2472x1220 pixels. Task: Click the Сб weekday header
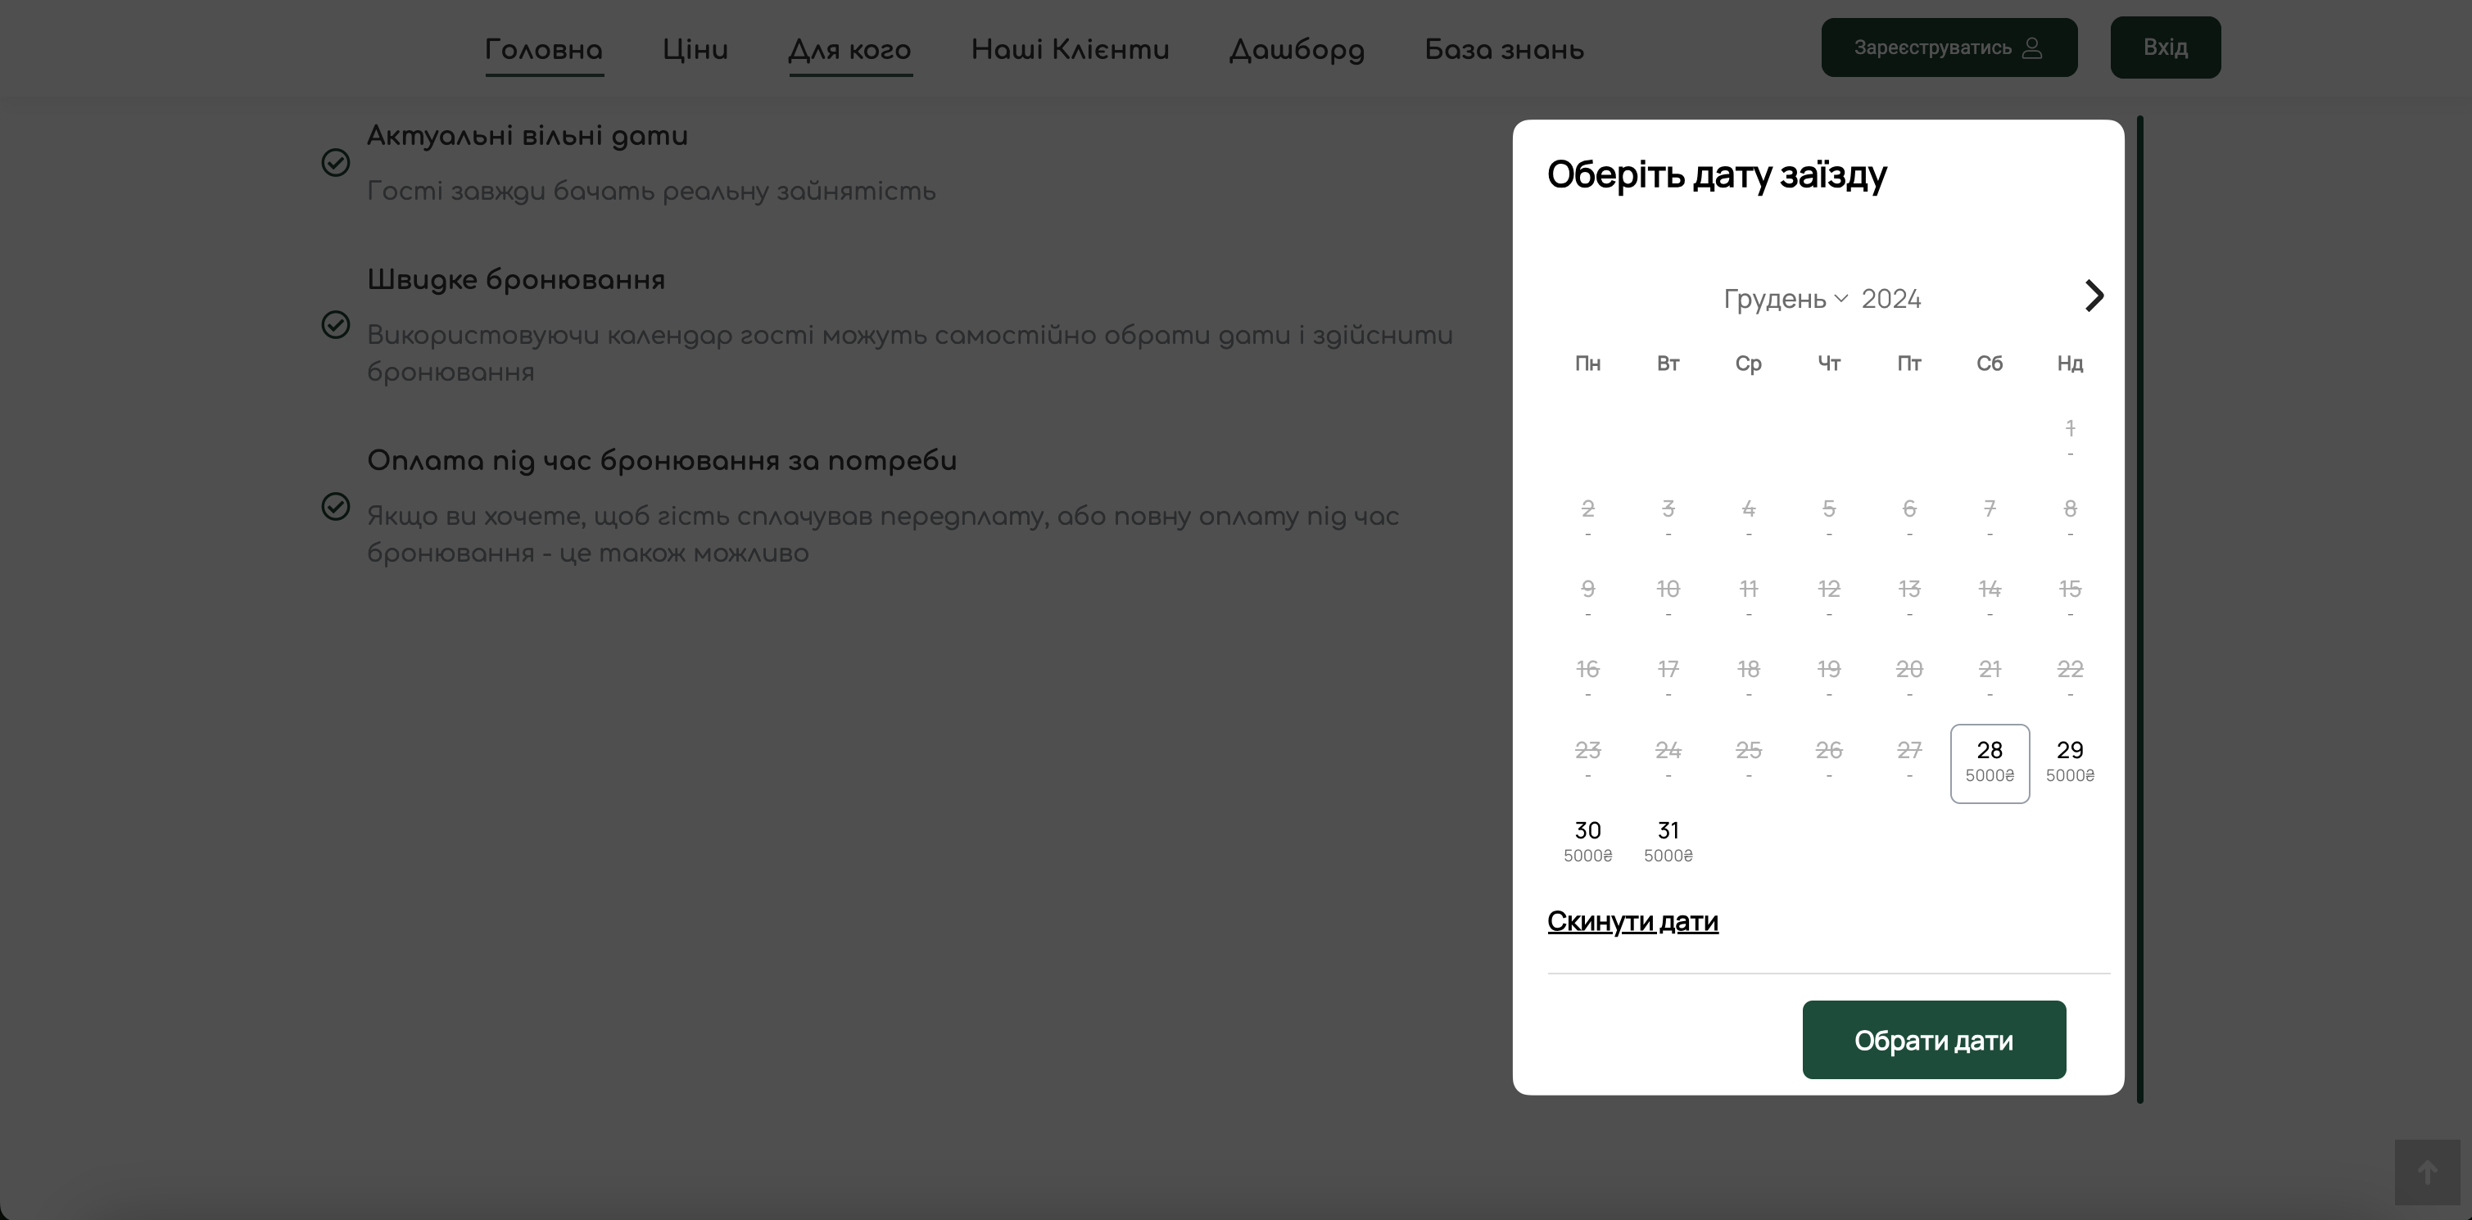tap(1990, 364)
